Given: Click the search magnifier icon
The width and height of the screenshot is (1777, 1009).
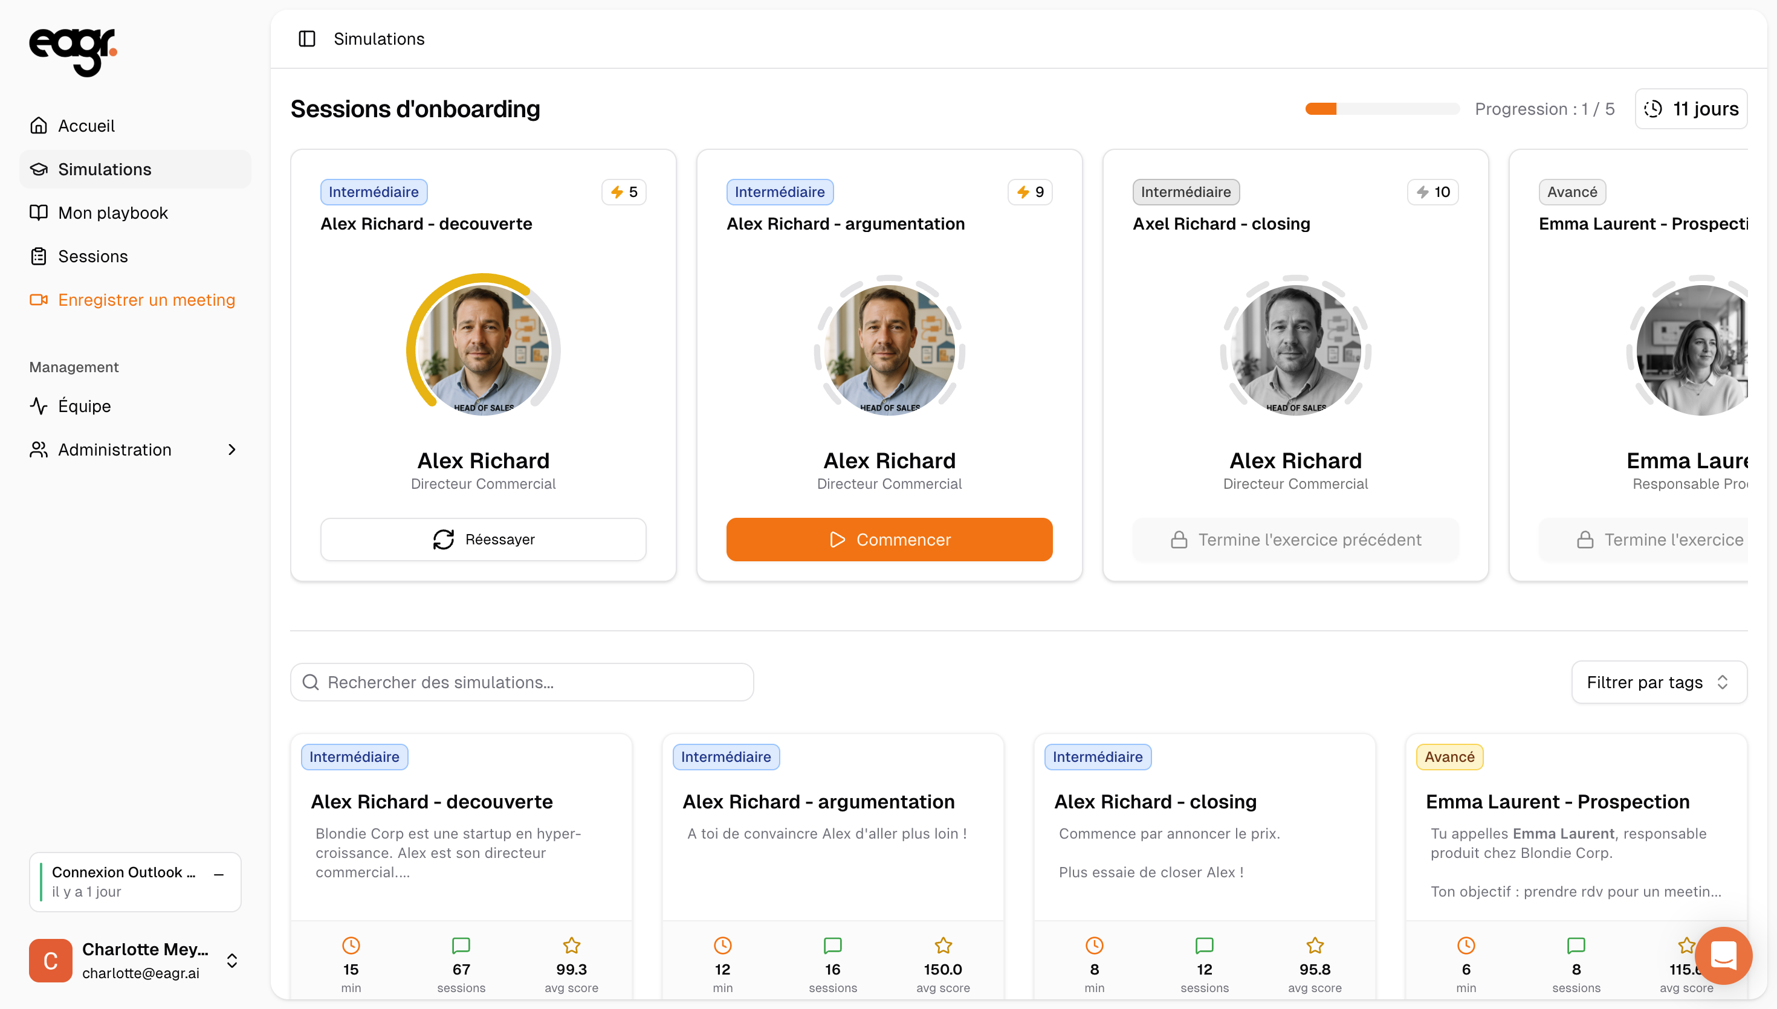Looking at the screenshot, I should tap(311, 683).
